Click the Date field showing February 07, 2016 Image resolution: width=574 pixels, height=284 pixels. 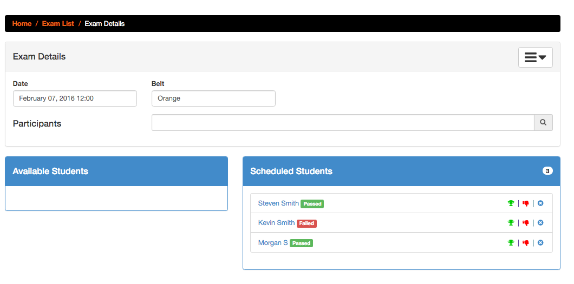tap(75, 98)
